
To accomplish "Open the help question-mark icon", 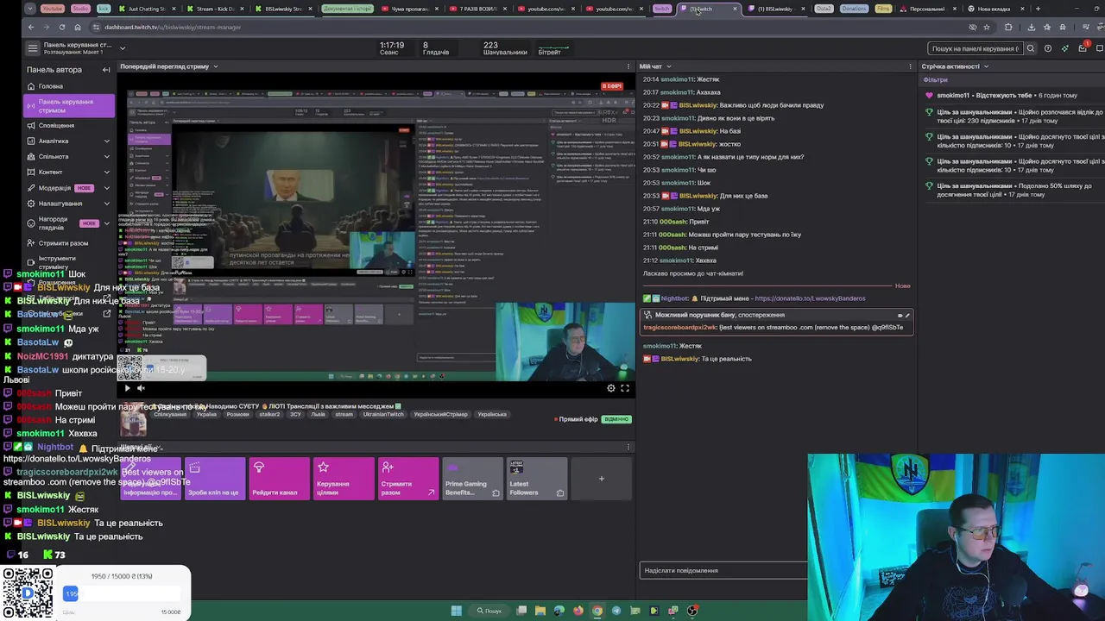I will [1048, 48].
